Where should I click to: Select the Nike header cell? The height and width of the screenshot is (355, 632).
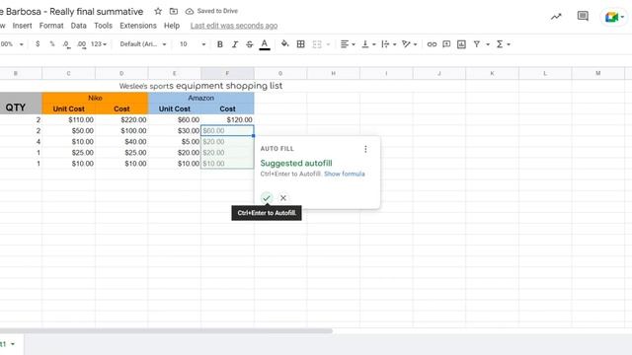pyautogui.click(x=95, y=98)
